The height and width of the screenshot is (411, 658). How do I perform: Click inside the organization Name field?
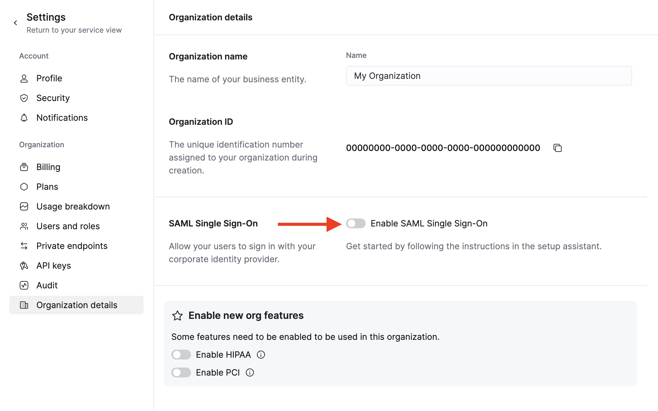(x=488, y=76)
